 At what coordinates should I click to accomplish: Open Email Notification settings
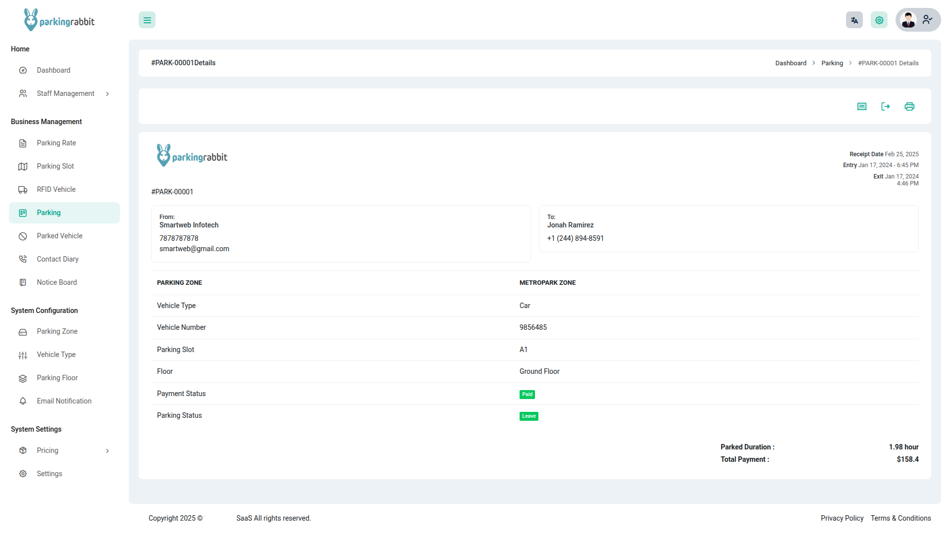pos(64,401)
